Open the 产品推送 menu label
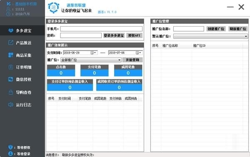250x157 pixels. (x=24, y=43)
